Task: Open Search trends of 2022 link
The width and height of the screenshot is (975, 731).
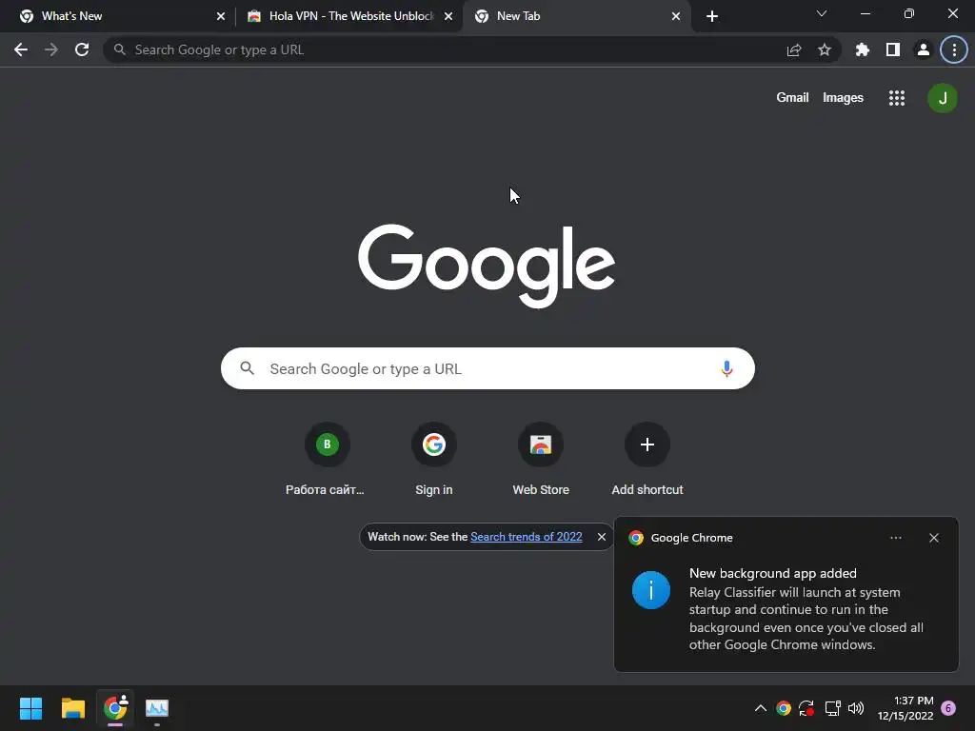Action: 526,537
